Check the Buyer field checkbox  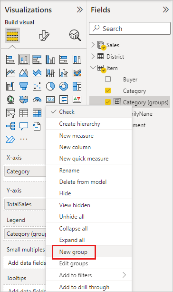pyautogui.click(x=108, y=79)
